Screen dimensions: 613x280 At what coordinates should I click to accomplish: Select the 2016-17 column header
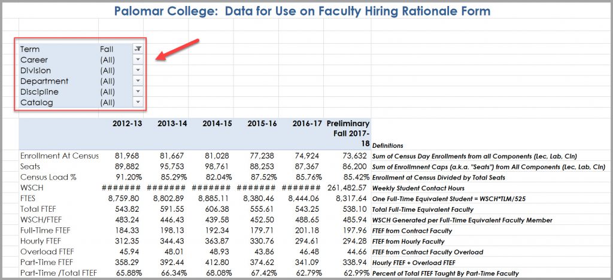(x=307, y=123)
